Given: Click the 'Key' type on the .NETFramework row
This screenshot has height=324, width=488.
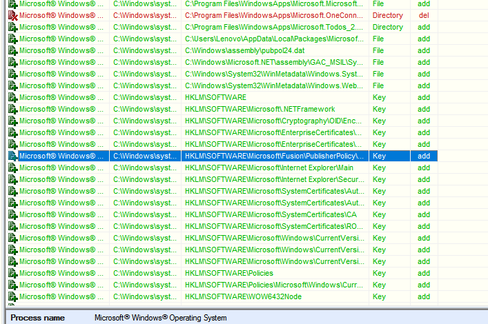Looking at the screenshot, I should tap(379, 109).
